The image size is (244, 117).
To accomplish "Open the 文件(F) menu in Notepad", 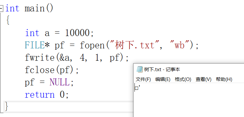I will [143, 79].
